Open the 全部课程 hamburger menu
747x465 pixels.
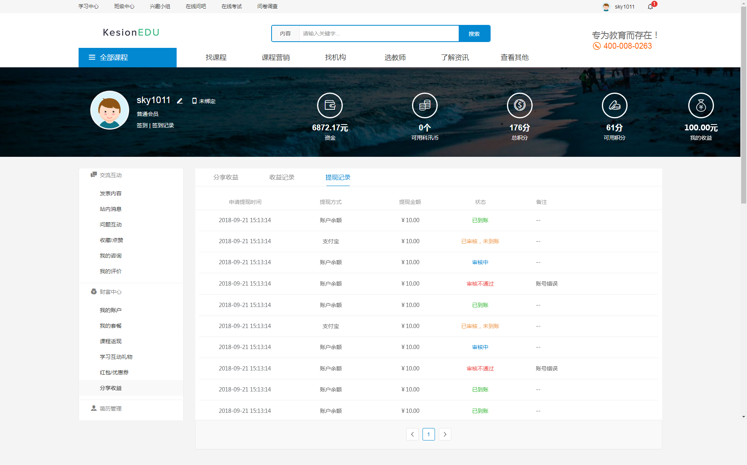point(92,57)
